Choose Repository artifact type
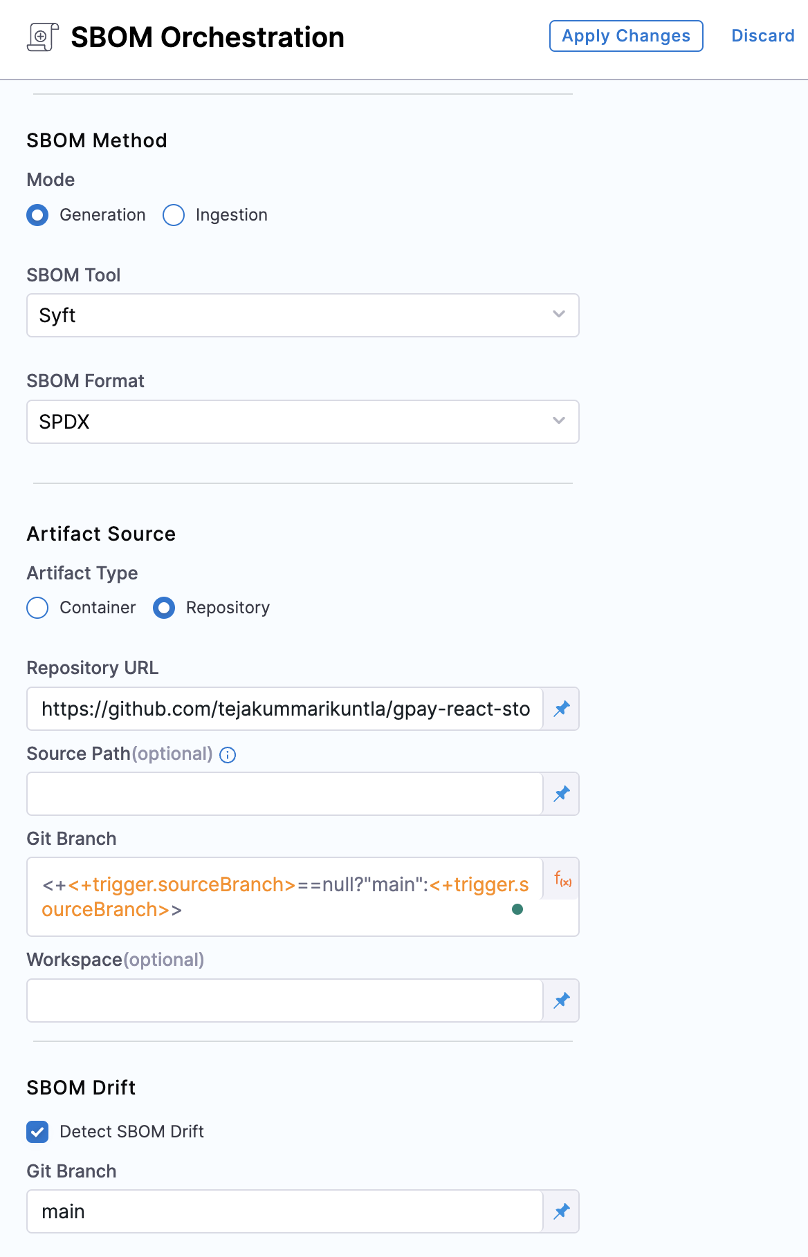The width and height of the screenshot is (808, 1257). tap(164, 608)
